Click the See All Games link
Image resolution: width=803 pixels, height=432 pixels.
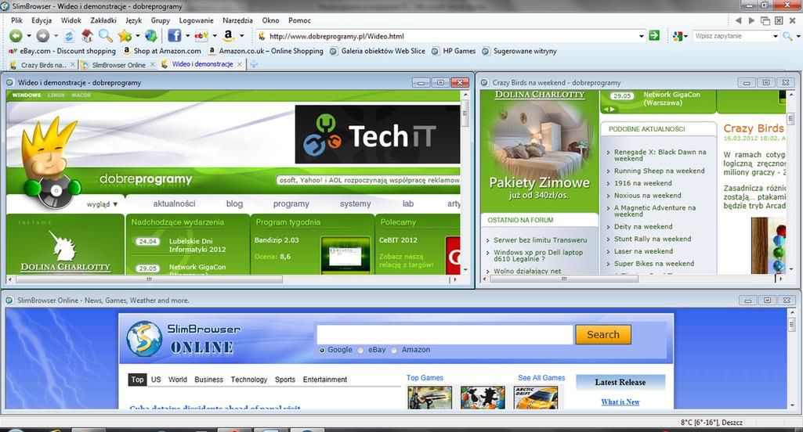[x=541, y=378]
